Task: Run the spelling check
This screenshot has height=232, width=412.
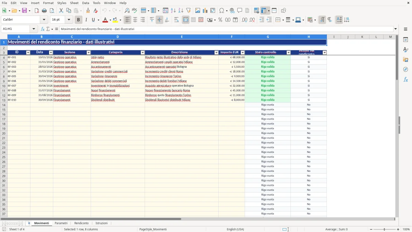Action: 135,11
